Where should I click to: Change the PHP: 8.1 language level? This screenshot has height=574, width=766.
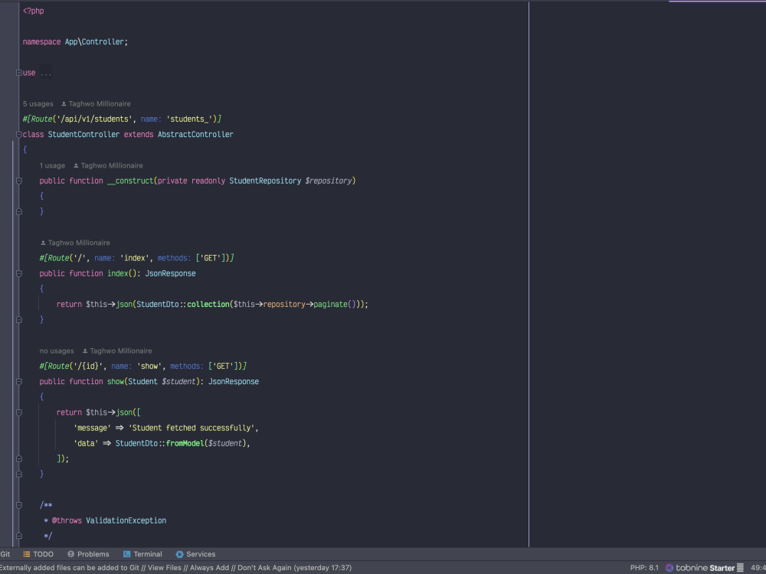(644, 568)
